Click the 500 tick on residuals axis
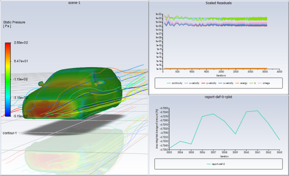 click(x=177, y=72)
